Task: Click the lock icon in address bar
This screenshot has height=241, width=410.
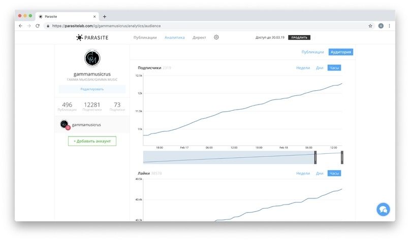Action: coord(48,26)
